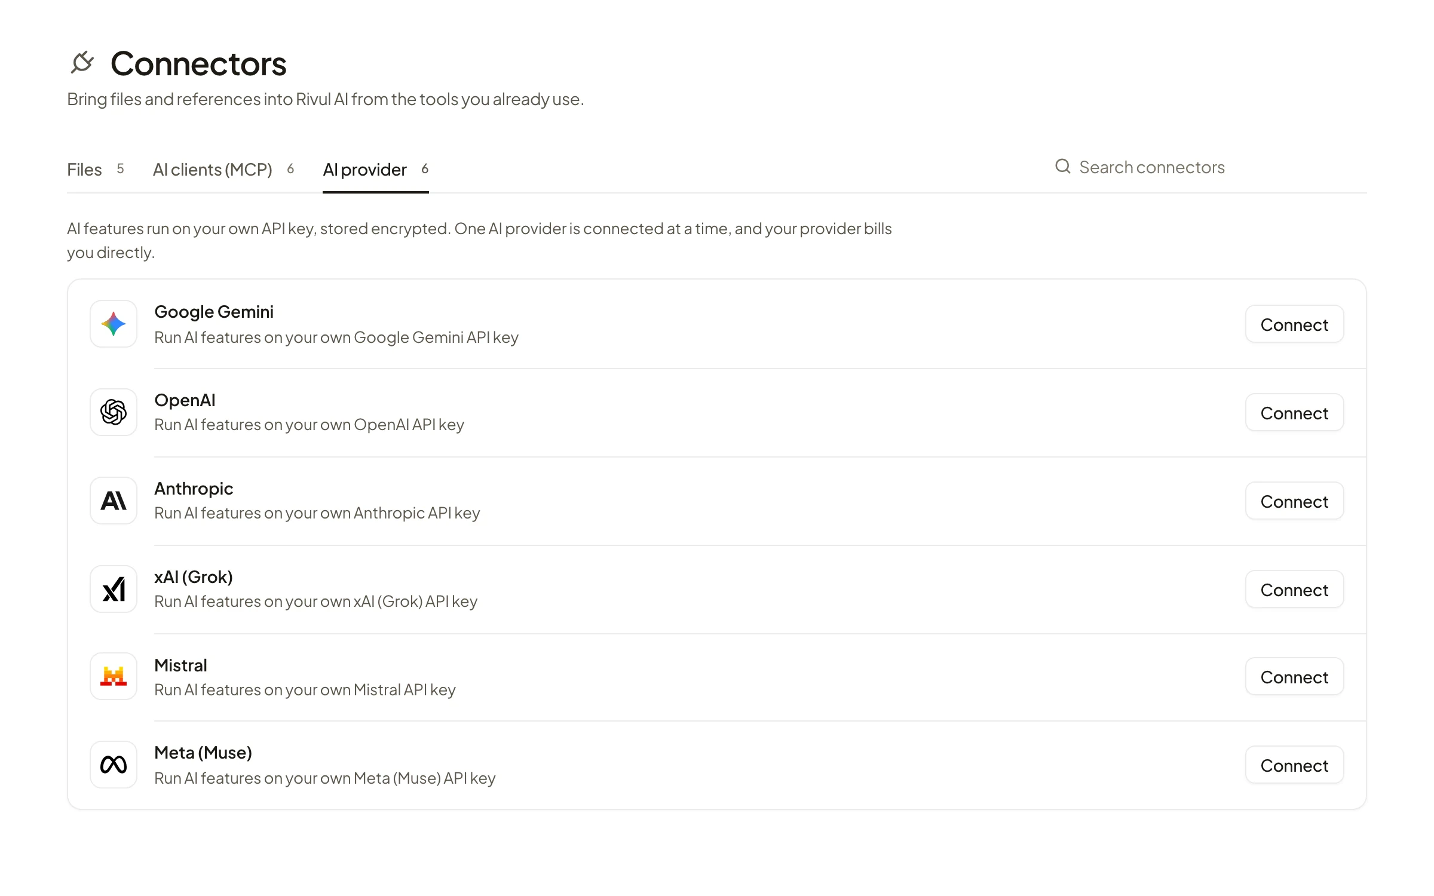The height and width of the screenshot is (896, 1434).
Task: Click the search magnifier icon
Action: tap(1062, 166)
